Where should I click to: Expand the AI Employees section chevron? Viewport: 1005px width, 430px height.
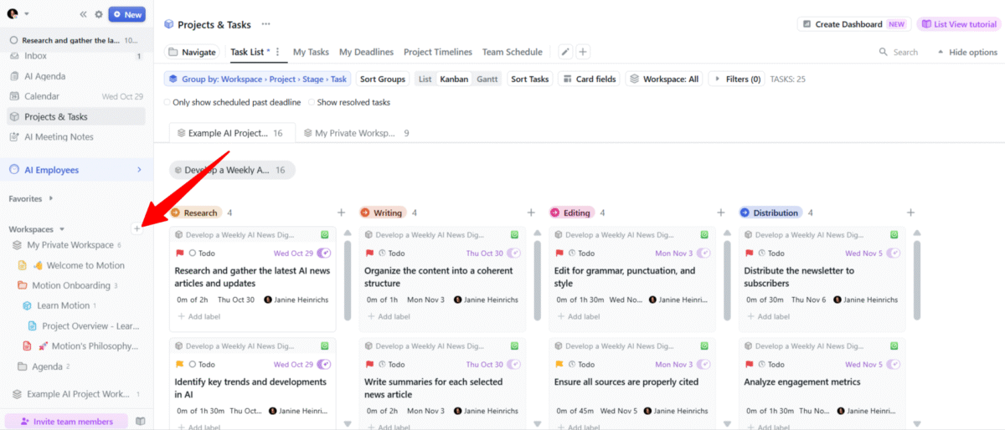139,170
